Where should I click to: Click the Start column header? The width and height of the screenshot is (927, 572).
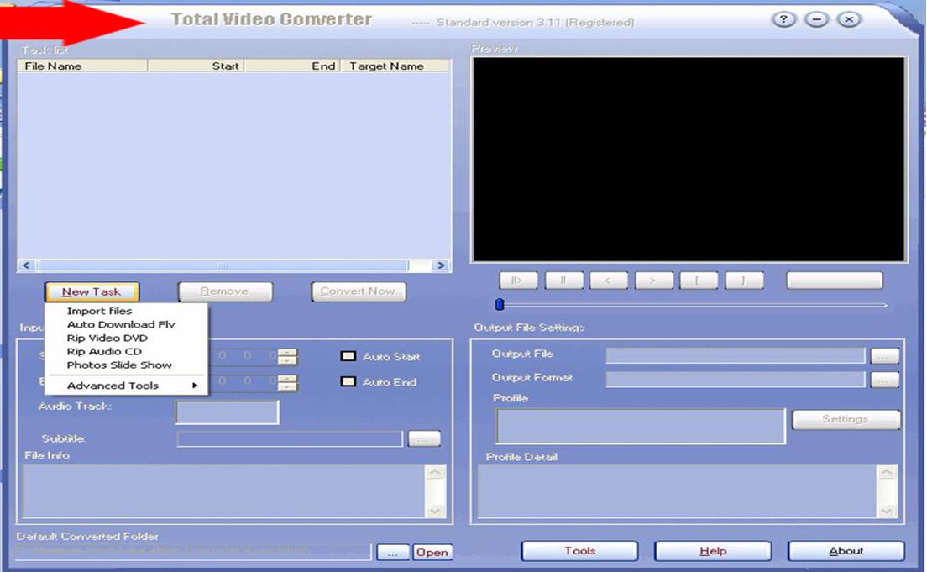(196, 66)
